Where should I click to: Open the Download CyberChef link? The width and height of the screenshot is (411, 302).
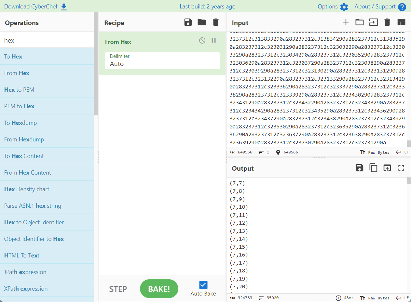35,7
